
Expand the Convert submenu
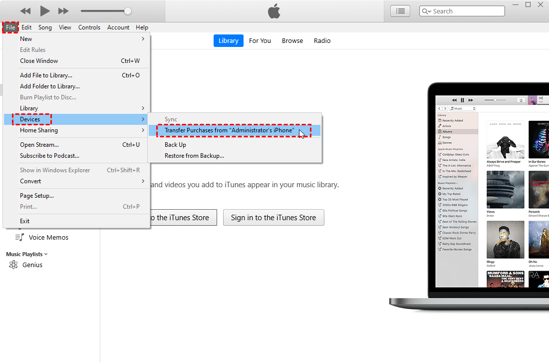[77, 181]
